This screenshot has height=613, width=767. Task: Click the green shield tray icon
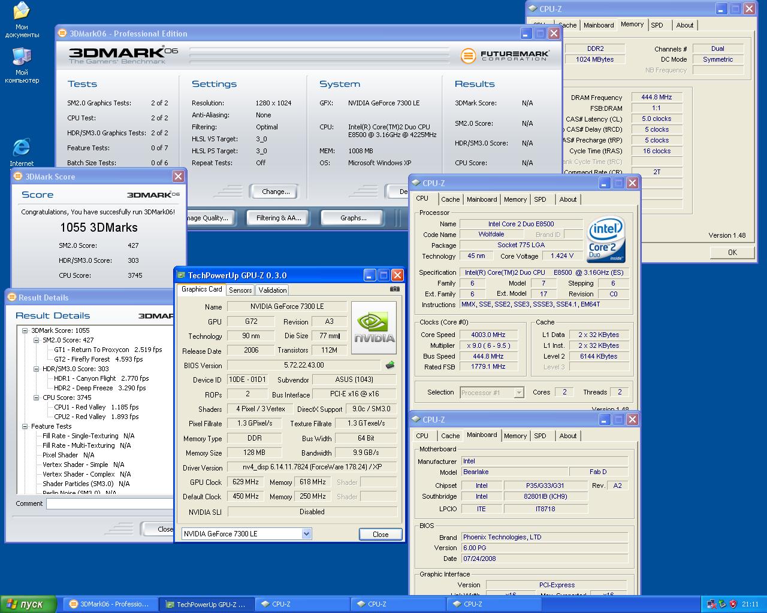722,604
